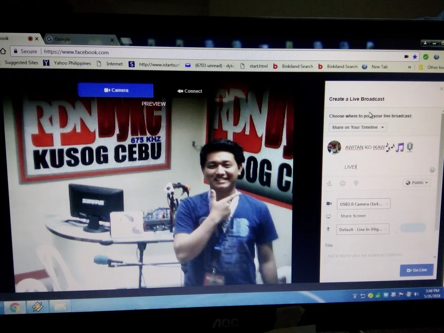Switch to the Google tab
Image resolution: width=444 pixels, height=333 pixels.
point(80,39)
